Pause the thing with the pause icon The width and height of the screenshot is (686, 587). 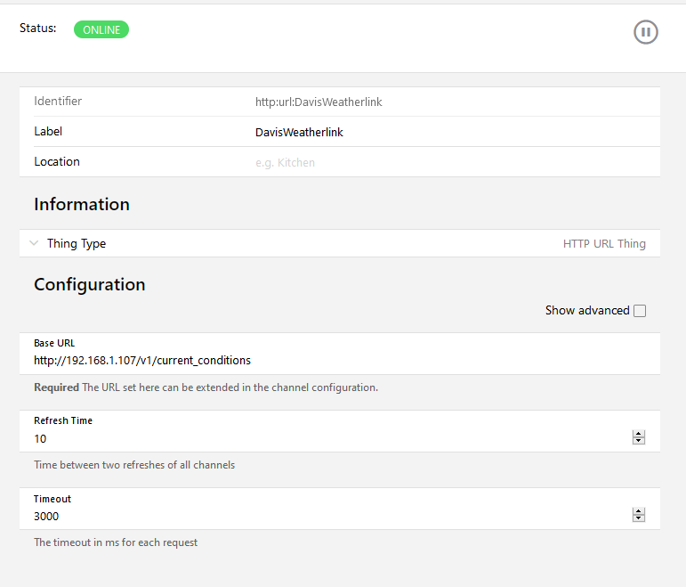click(x=645, y=33)
